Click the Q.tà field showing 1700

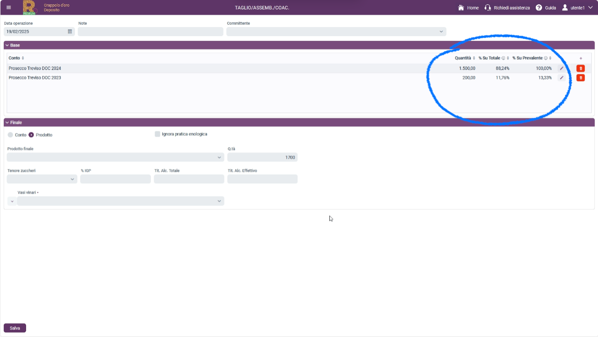(262, 157)
